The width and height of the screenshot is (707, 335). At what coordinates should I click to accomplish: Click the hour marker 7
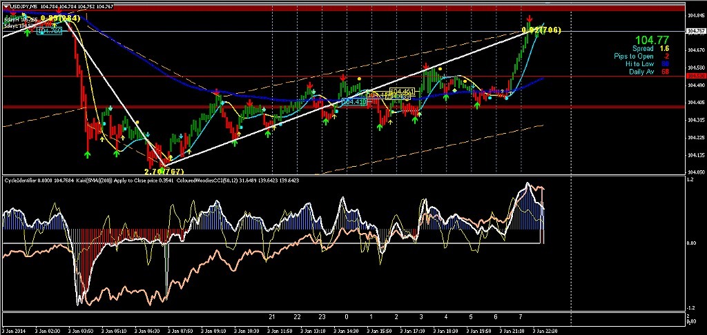pos(521,317)
